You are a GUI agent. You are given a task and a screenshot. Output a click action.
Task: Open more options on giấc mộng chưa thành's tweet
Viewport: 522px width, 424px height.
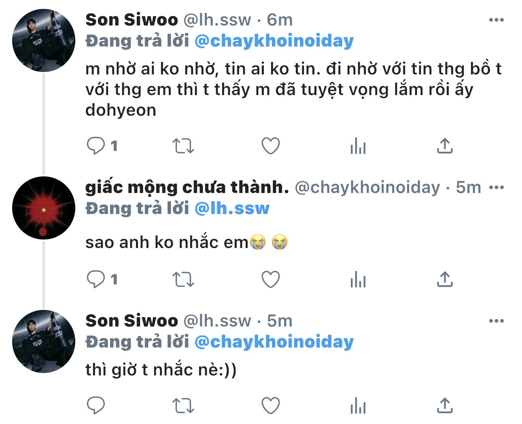(497, 187)
